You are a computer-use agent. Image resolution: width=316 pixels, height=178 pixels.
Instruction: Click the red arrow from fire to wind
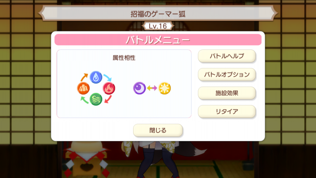(x=108, y=99)
